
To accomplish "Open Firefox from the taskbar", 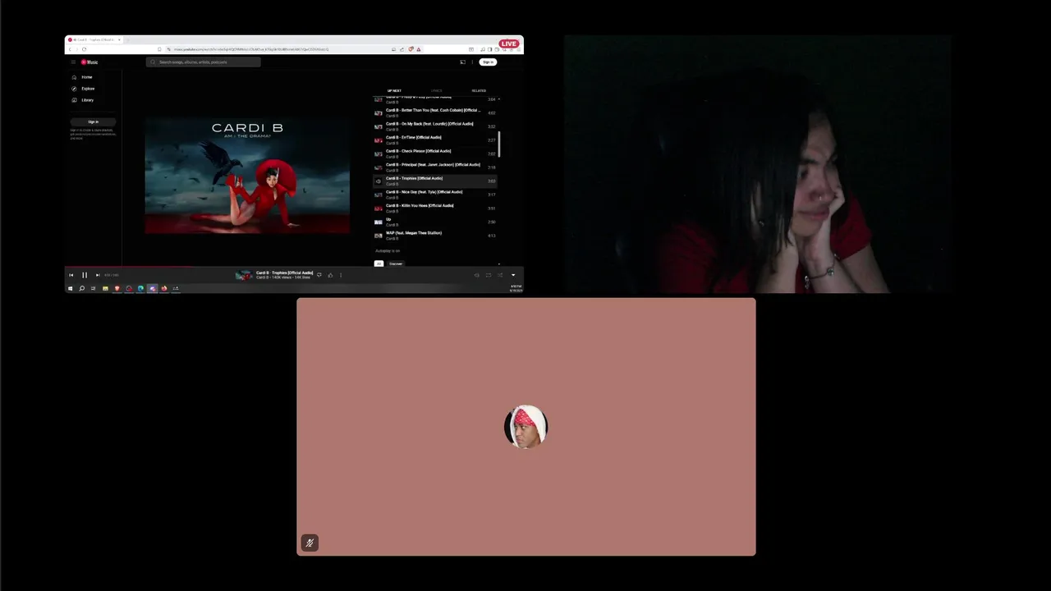I will pos(163,288).
